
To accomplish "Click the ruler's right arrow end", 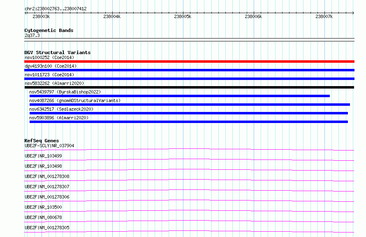I will click(353, 13).
